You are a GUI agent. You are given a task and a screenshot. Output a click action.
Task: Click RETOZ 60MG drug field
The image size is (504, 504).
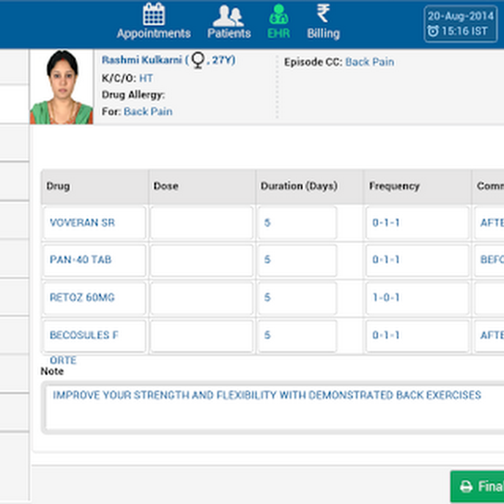(x=95, y=298)
